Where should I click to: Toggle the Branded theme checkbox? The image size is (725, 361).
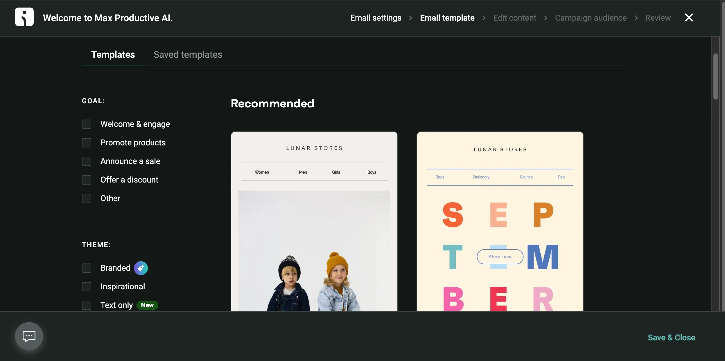(87, 268)
